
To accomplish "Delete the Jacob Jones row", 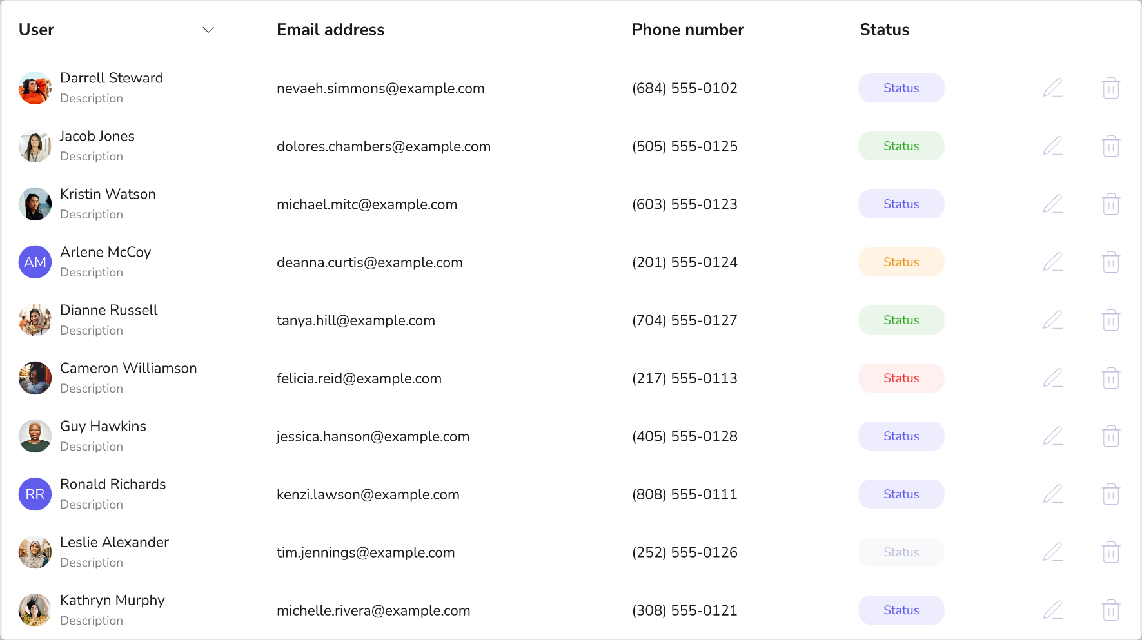I will [1110, 146].
